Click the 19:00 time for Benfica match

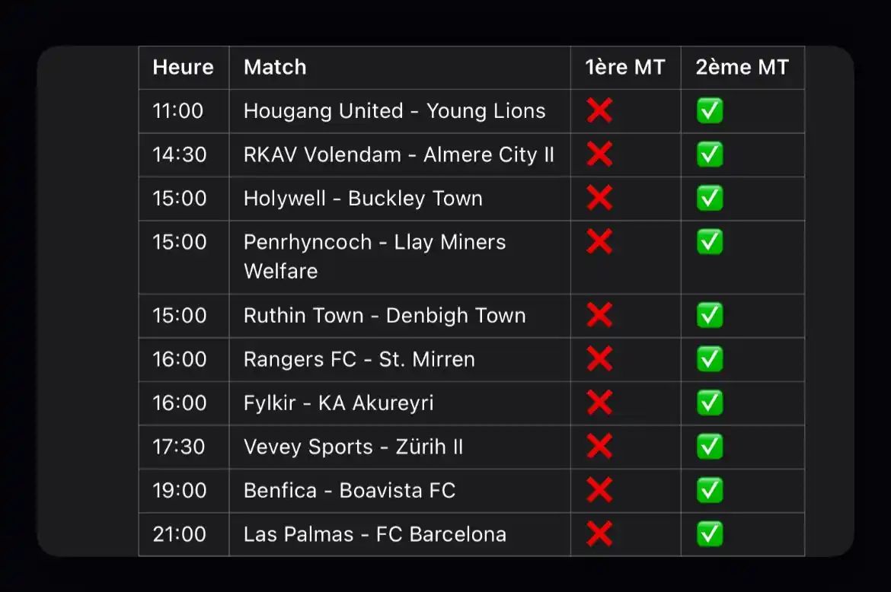180,490
